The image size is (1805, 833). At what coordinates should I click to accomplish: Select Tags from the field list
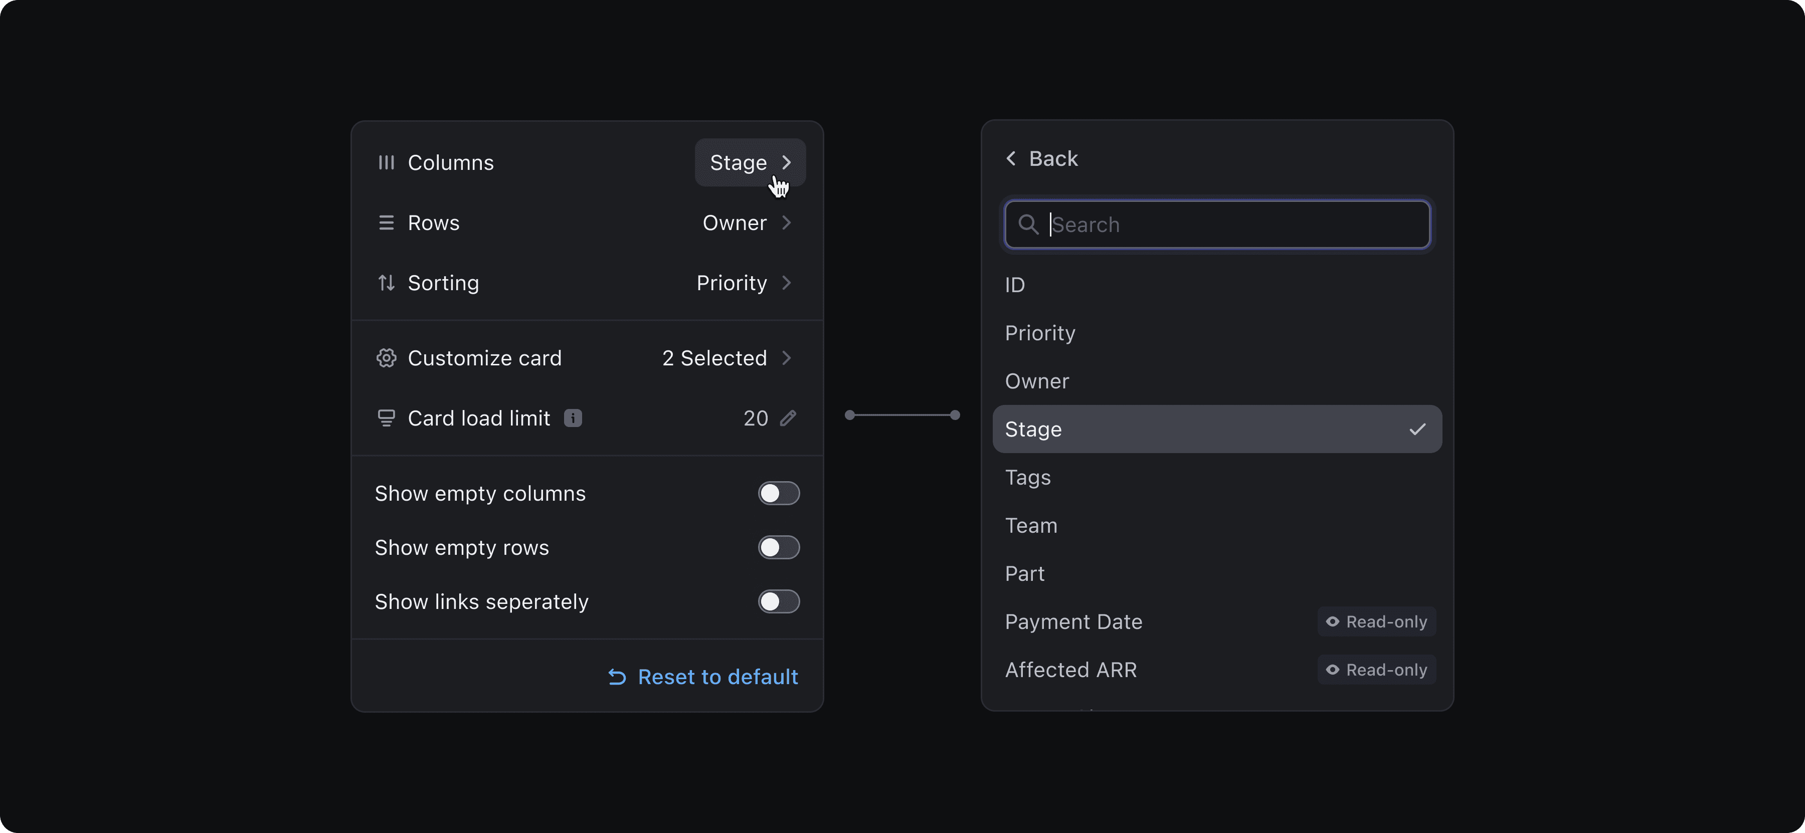pos(1028,478)
